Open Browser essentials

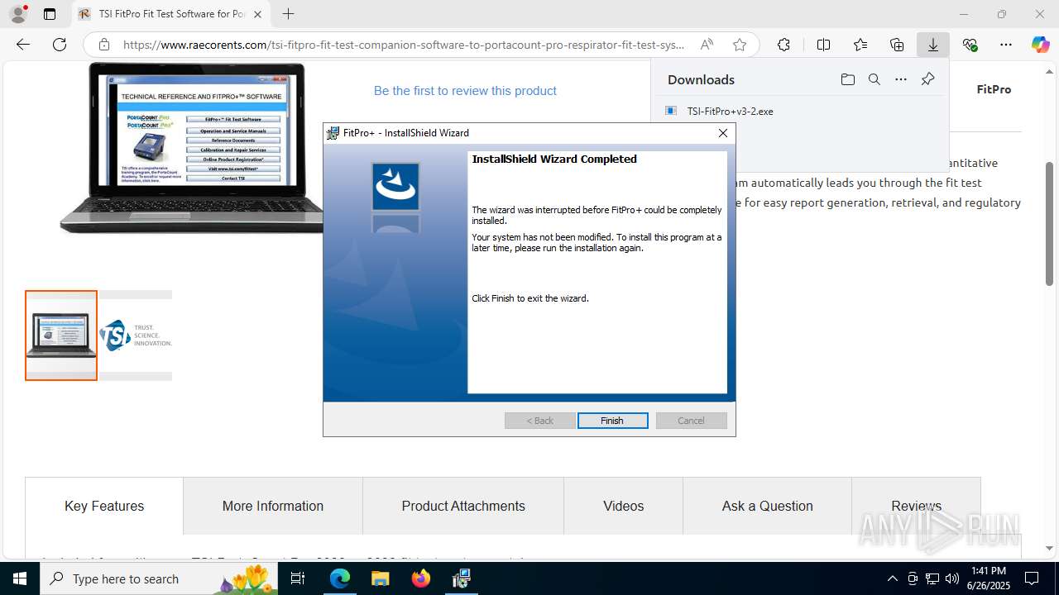[970, 45]
